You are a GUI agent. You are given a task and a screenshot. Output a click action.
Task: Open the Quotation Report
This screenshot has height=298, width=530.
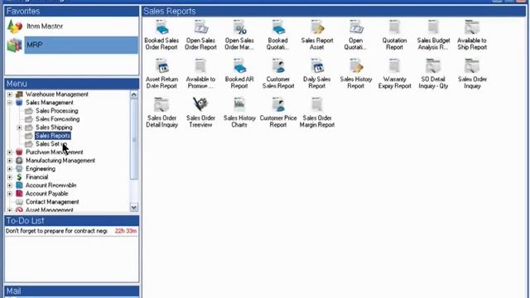click(394, 35)
